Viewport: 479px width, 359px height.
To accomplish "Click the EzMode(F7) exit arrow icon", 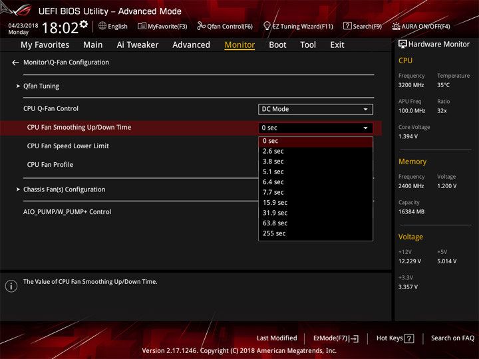I will [354, 338].
